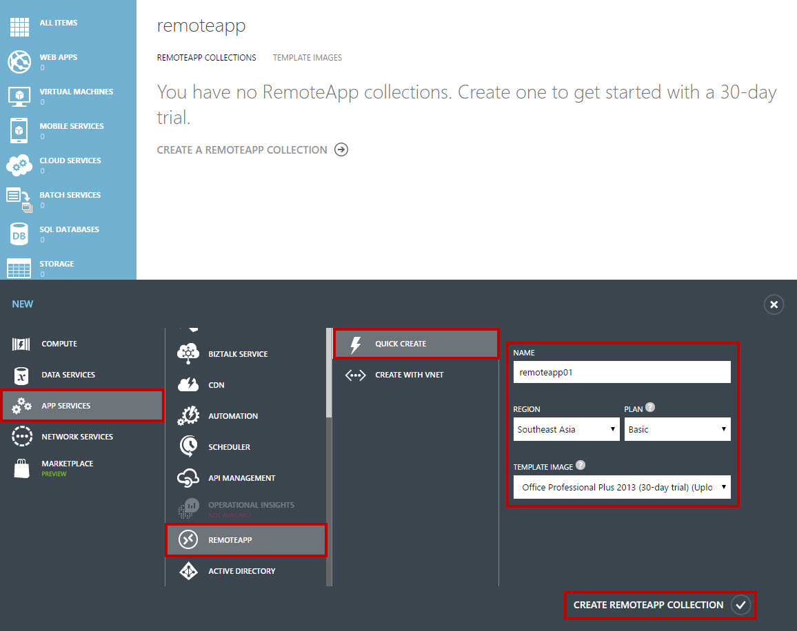
Task: Expand the Plan dropdown set to Basic
Action: pyautogui.click(x=677, y=429)
